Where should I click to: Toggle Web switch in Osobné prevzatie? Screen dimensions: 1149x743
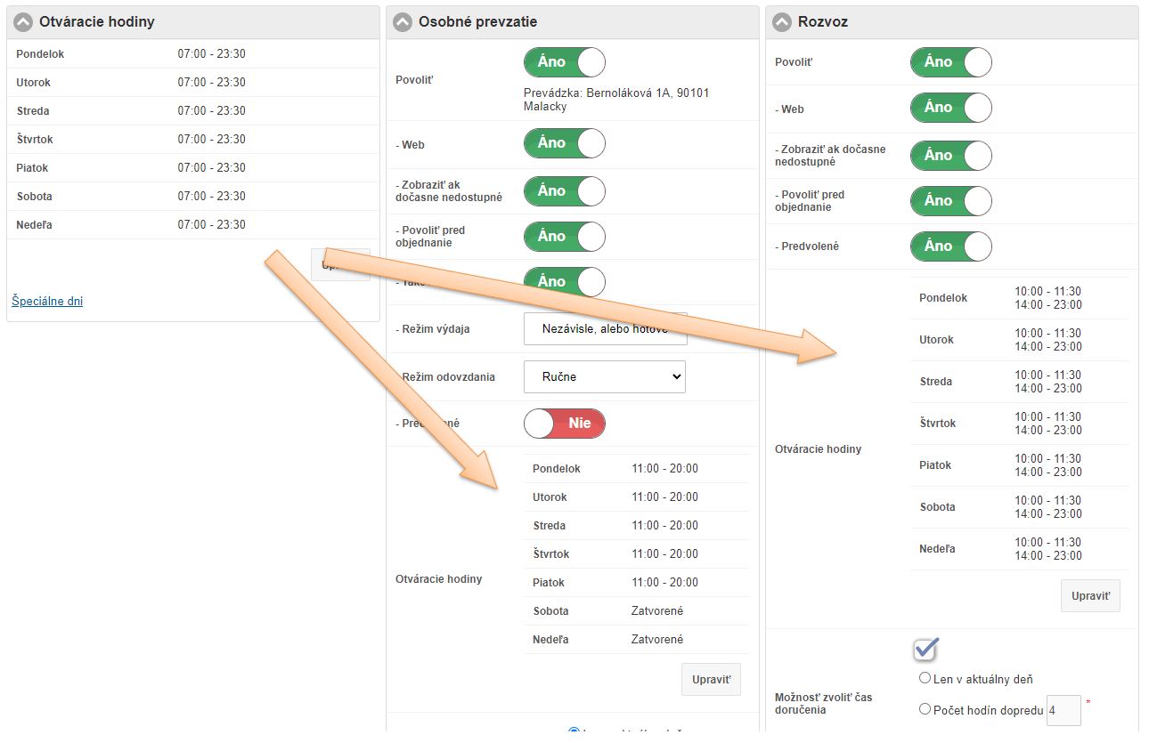564,143
